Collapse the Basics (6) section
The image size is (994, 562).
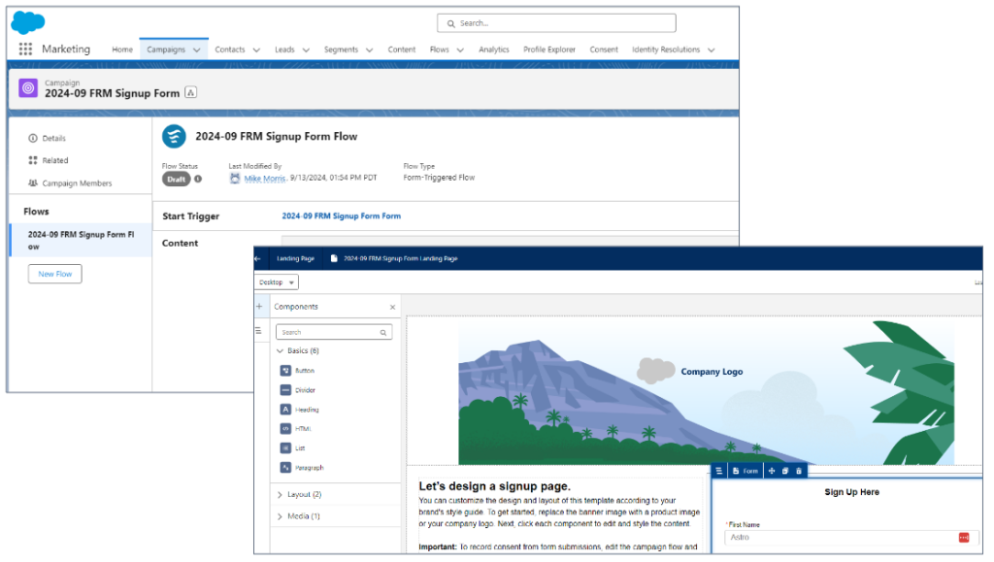click(281, 351)
